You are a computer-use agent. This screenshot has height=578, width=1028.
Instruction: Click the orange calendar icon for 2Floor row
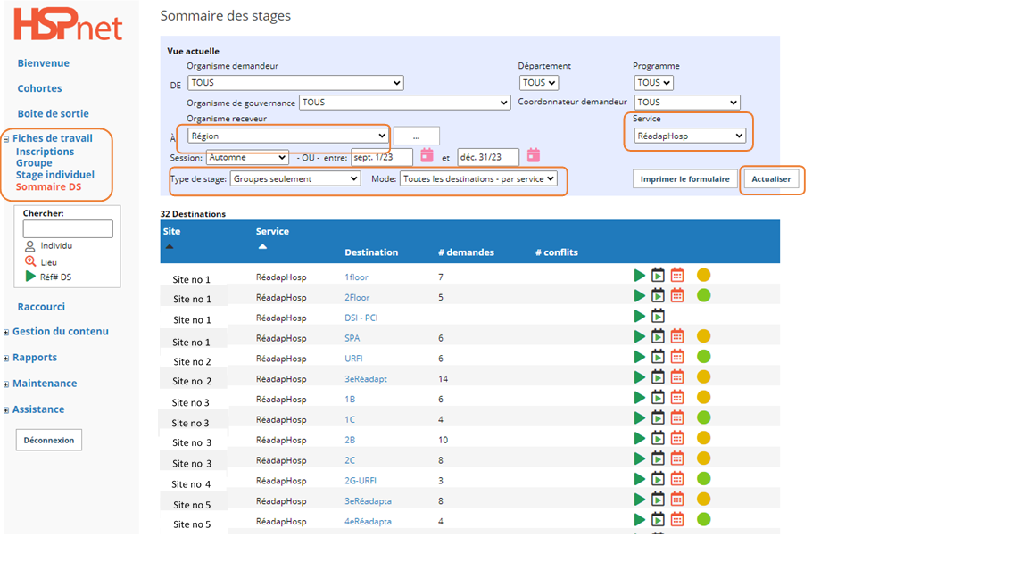point(677,295)
